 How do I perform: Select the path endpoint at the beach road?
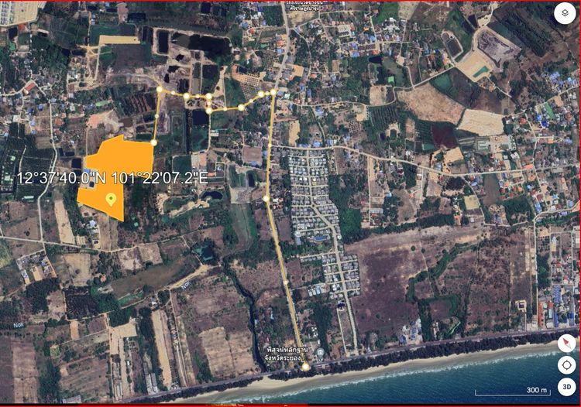[305, 367]
